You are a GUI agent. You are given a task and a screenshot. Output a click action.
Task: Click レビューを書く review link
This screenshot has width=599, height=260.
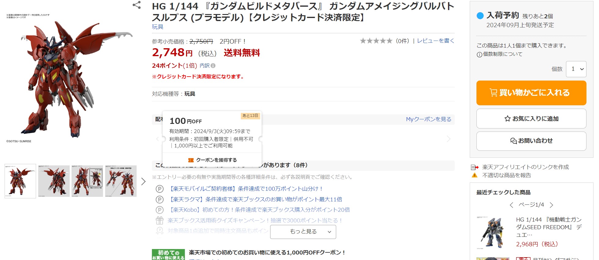coord(435,41)
